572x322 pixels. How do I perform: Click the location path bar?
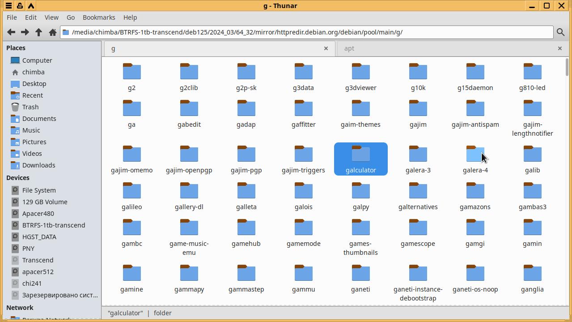point(307,32)
